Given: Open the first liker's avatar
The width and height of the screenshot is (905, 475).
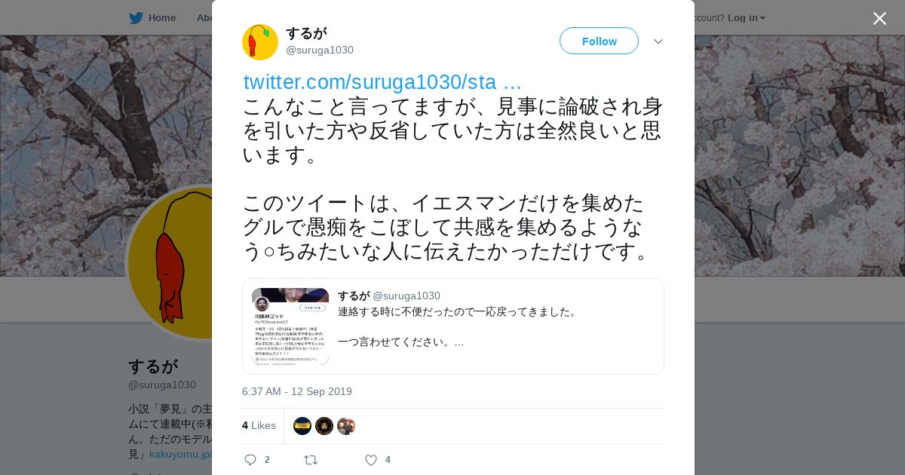Looking at the screenshot, I should (x=302, y=426).
